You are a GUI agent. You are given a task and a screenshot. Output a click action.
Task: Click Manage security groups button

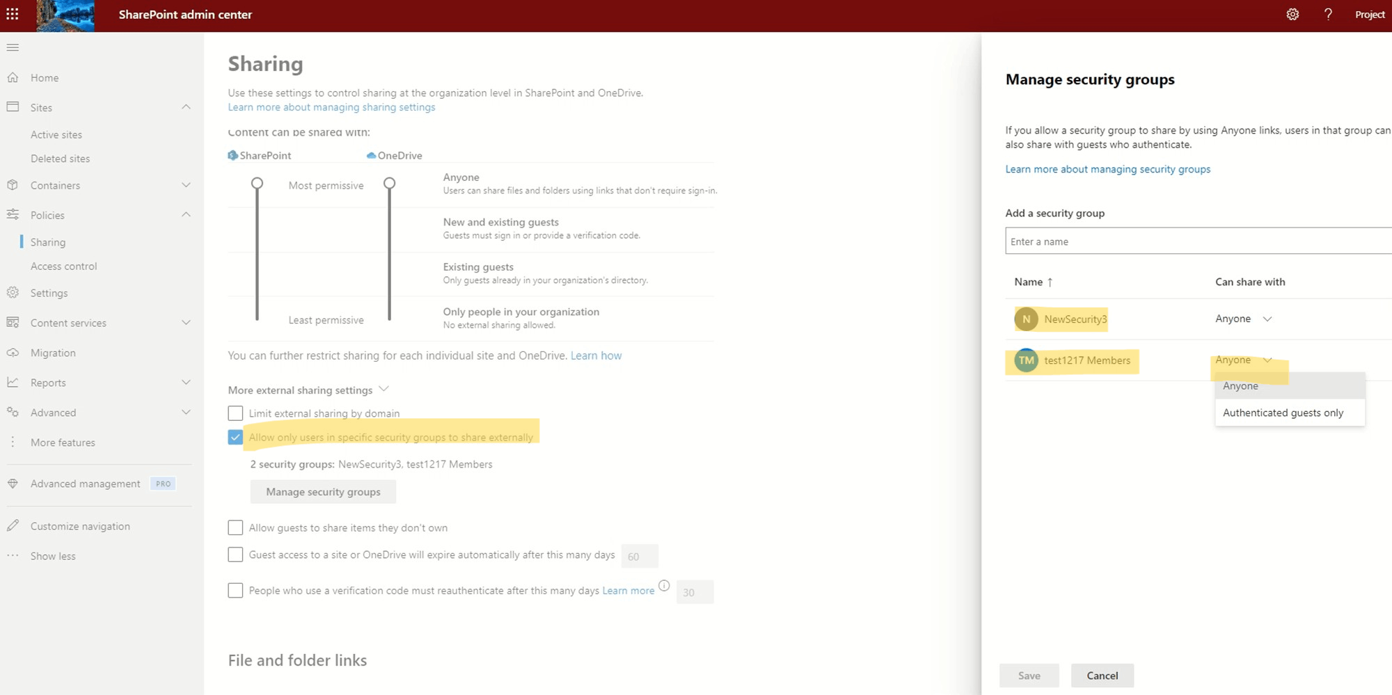[323, 492]
